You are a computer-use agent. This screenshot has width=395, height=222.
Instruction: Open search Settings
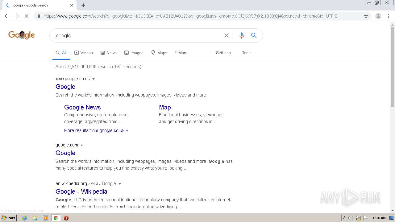pyautogui.click(x=223, y=53)
